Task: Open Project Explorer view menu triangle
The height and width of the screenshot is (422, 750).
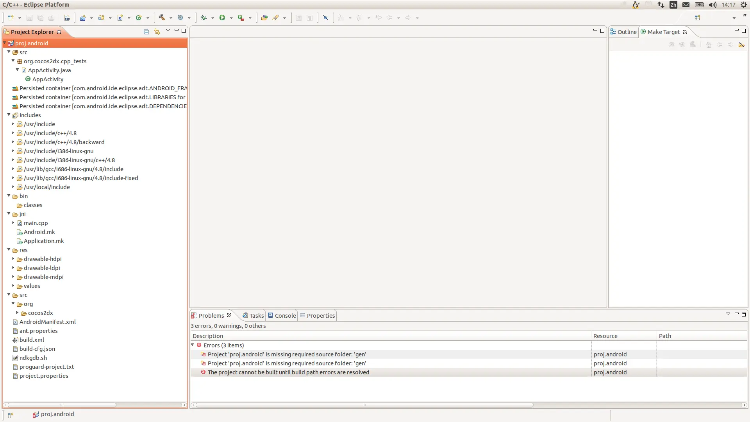Action: pos(168,30)
